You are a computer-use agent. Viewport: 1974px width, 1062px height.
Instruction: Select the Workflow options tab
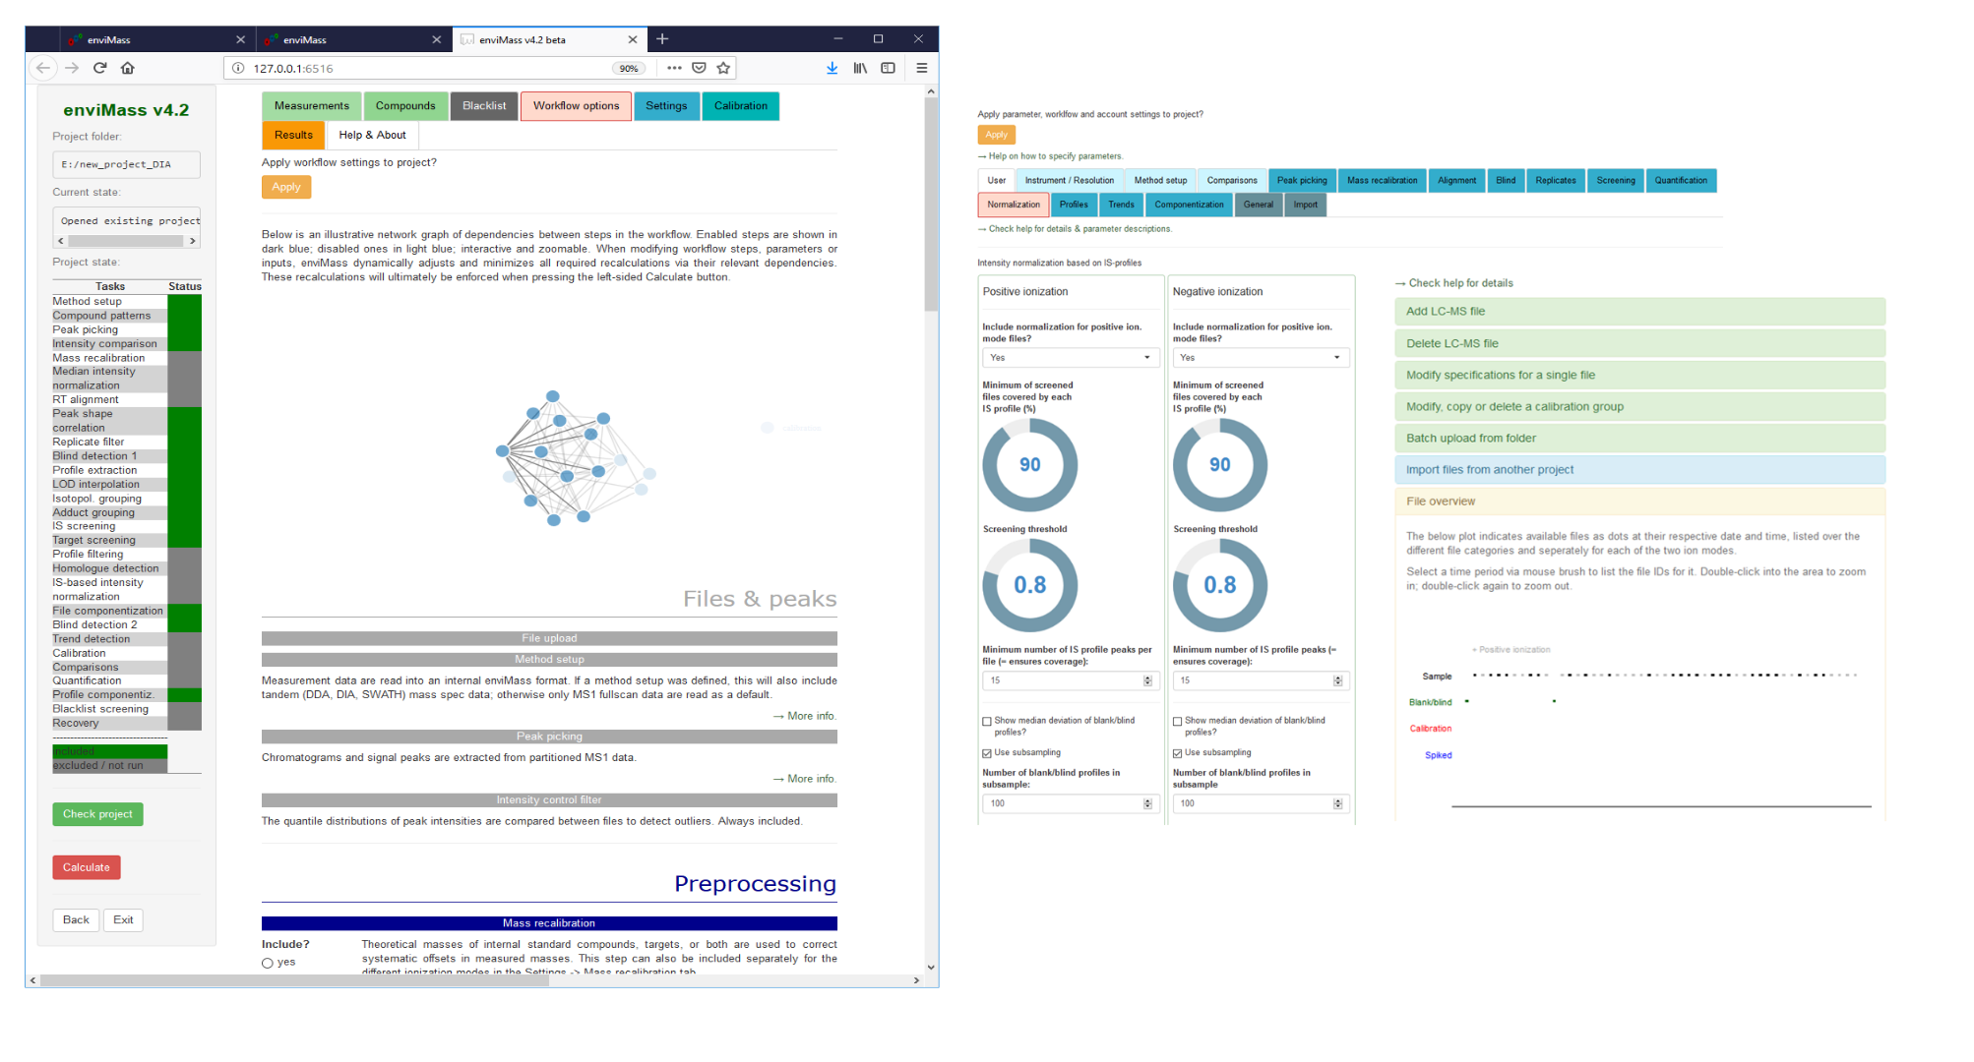tap(577, 106)
